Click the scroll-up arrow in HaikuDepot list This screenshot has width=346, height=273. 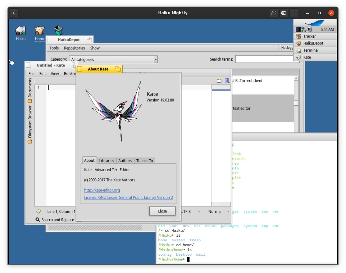click(x=296, y=78)
